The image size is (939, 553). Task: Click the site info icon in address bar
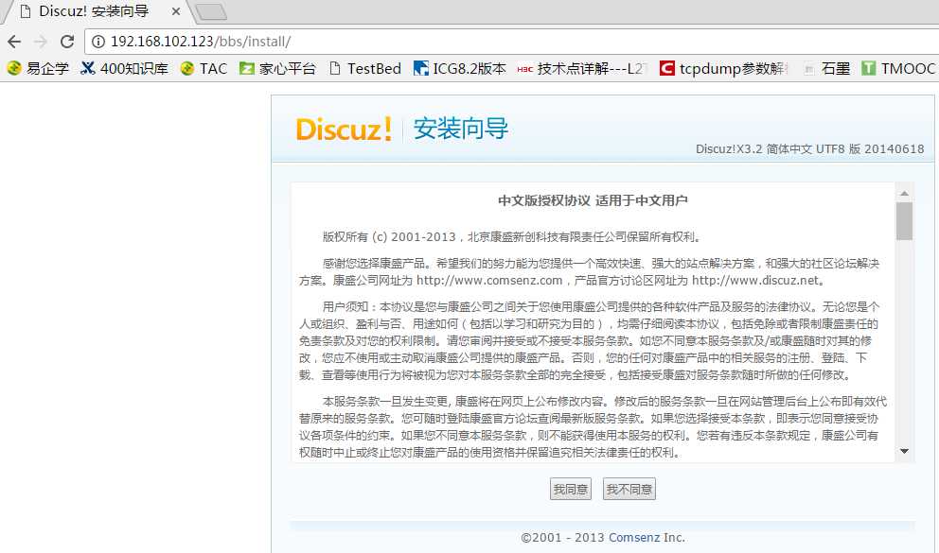tap(98, 42)
